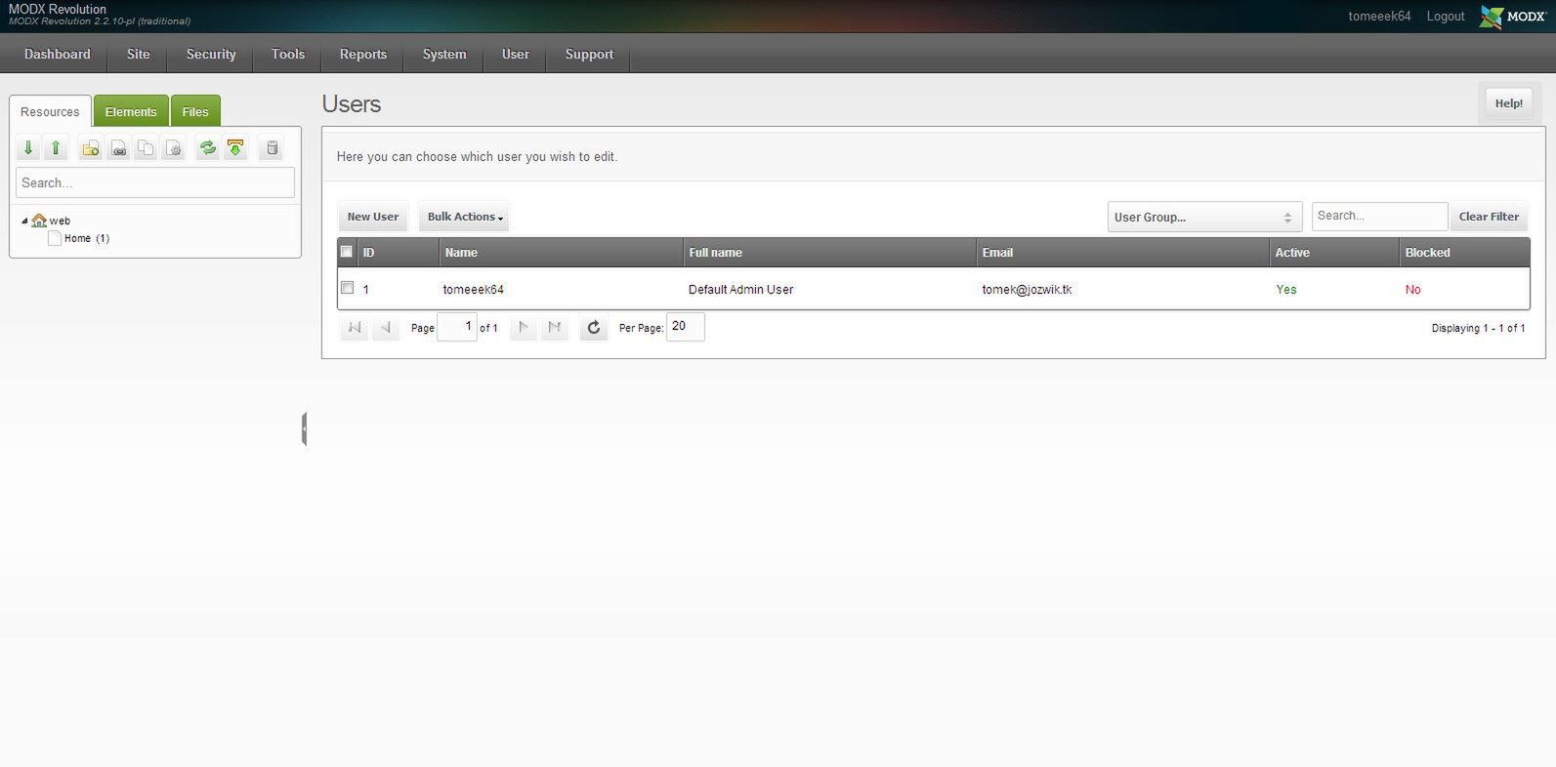Open the Site menu
1556x767 pixels.
[138, 54]
